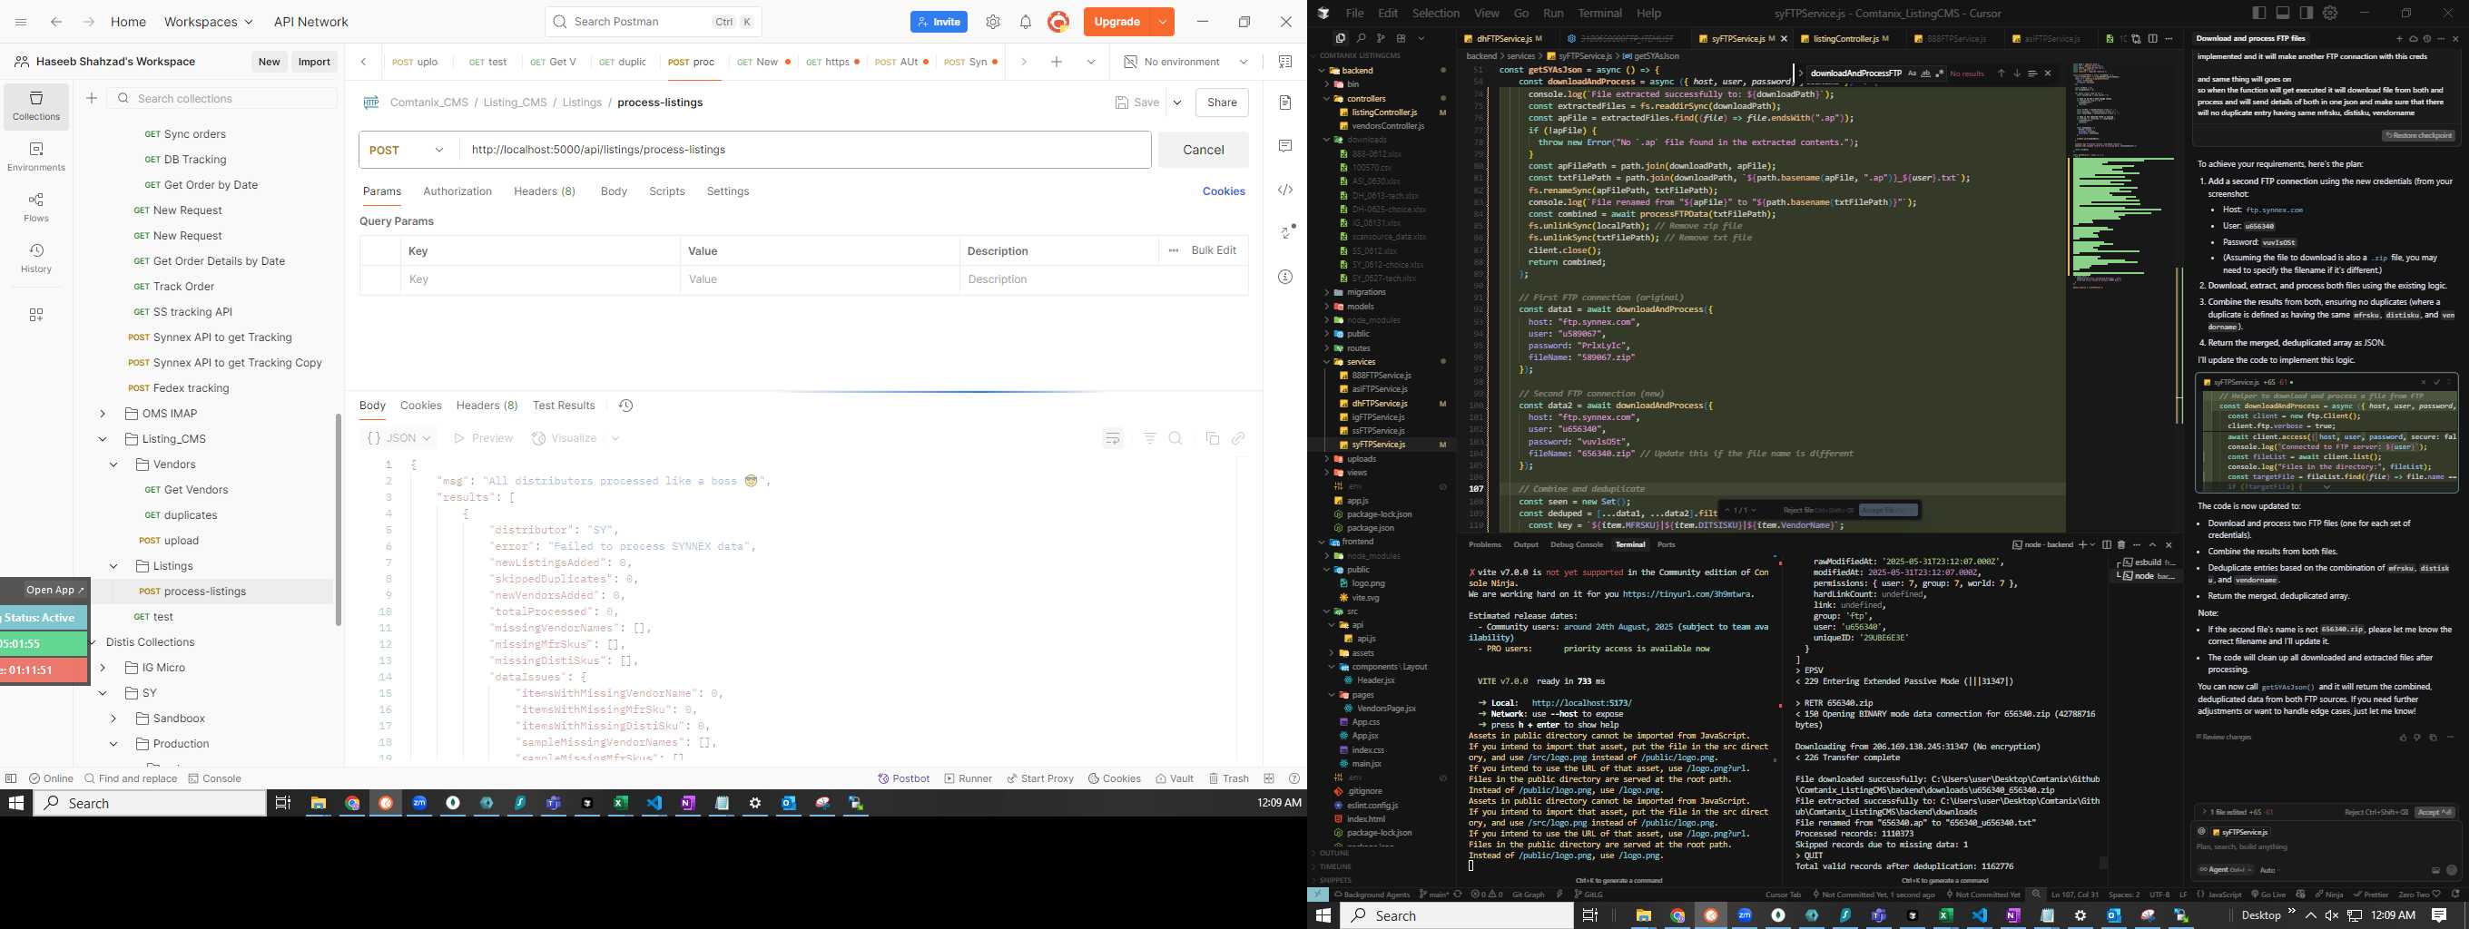Switch to listingController.js editor tab
Viewport: 2469px width, 929px height.
pos(1844,38)
